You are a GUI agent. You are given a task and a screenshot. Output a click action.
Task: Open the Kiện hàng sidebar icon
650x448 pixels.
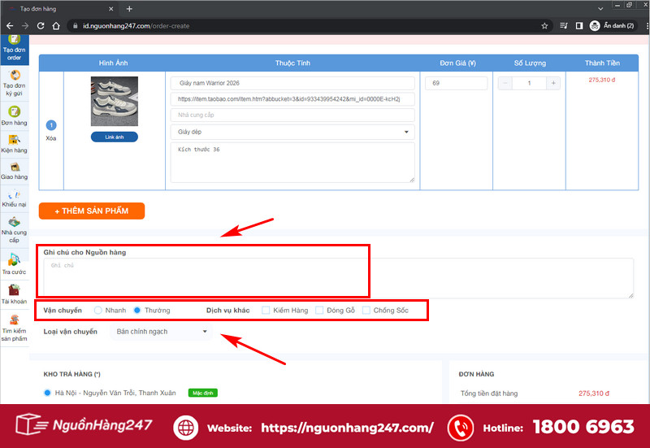pyautogui.click(x=15, y=139)
